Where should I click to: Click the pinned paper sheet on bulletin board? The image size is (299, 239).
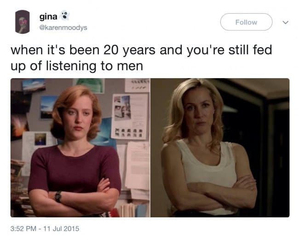point(130,116)
